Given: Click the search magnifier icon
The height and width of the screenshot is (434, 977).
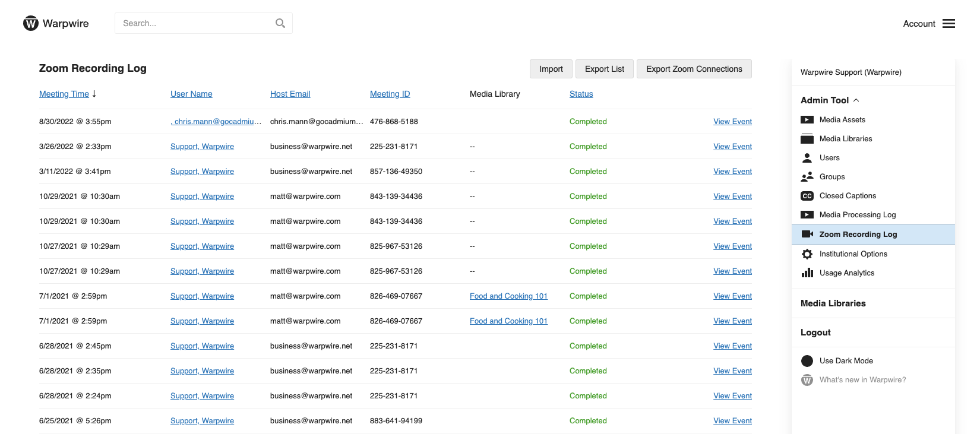Looking at the screenshot, I should [x=280, y=23].
